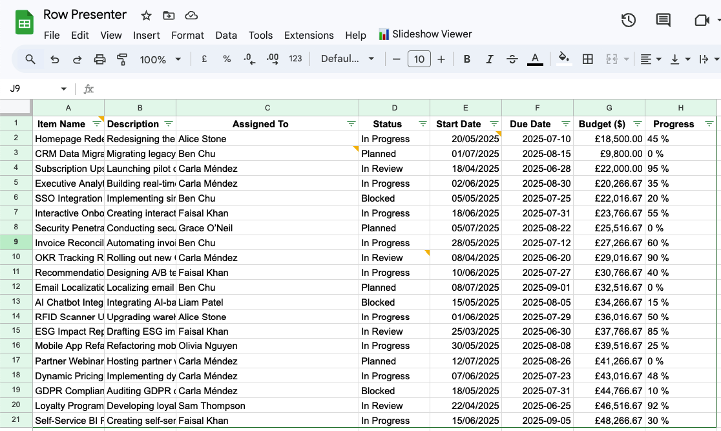Open the Extensions menu
721x431 pixels.
(x=309, y=36)
